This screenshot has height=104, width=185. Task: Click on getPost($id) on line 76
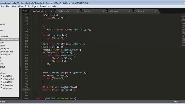coord(82,29)
